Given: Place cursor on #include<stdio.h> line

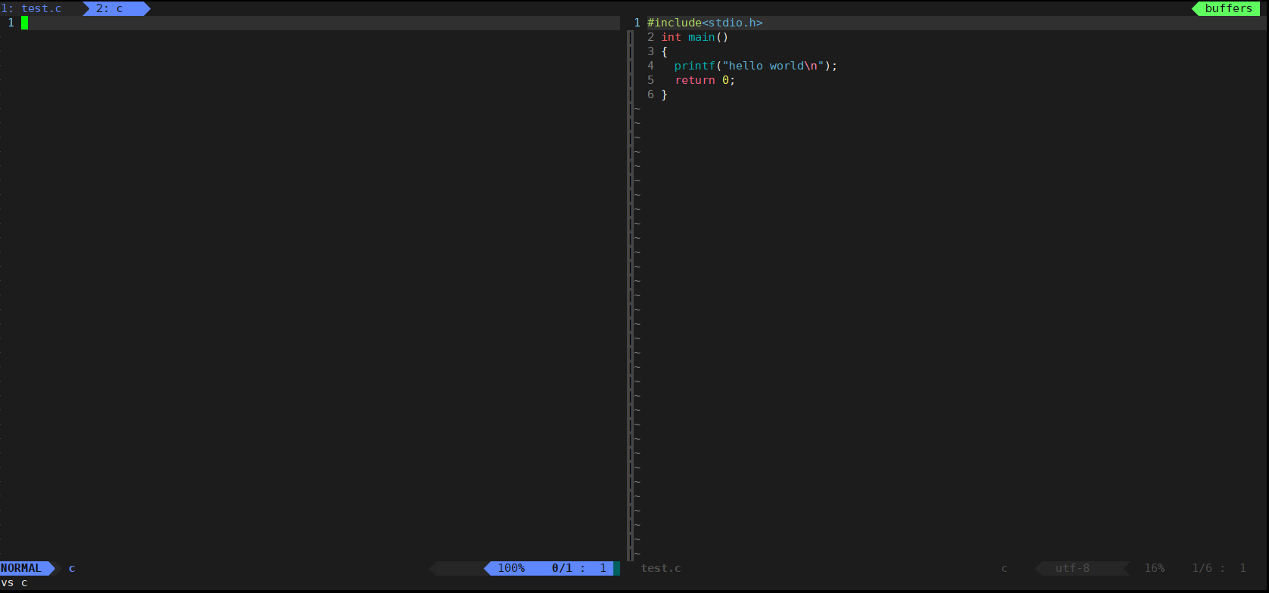Looking at the screenshot, I should [705, 23].
